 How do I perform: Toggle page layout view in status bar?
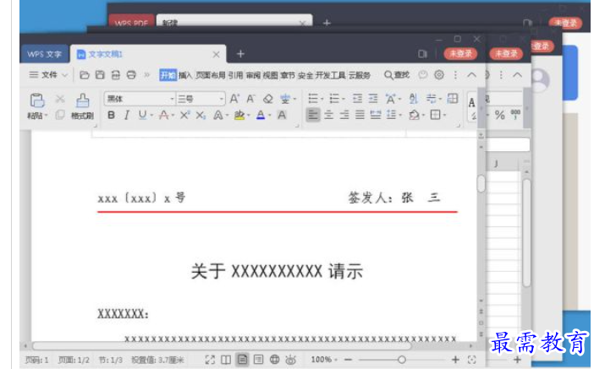243,360
